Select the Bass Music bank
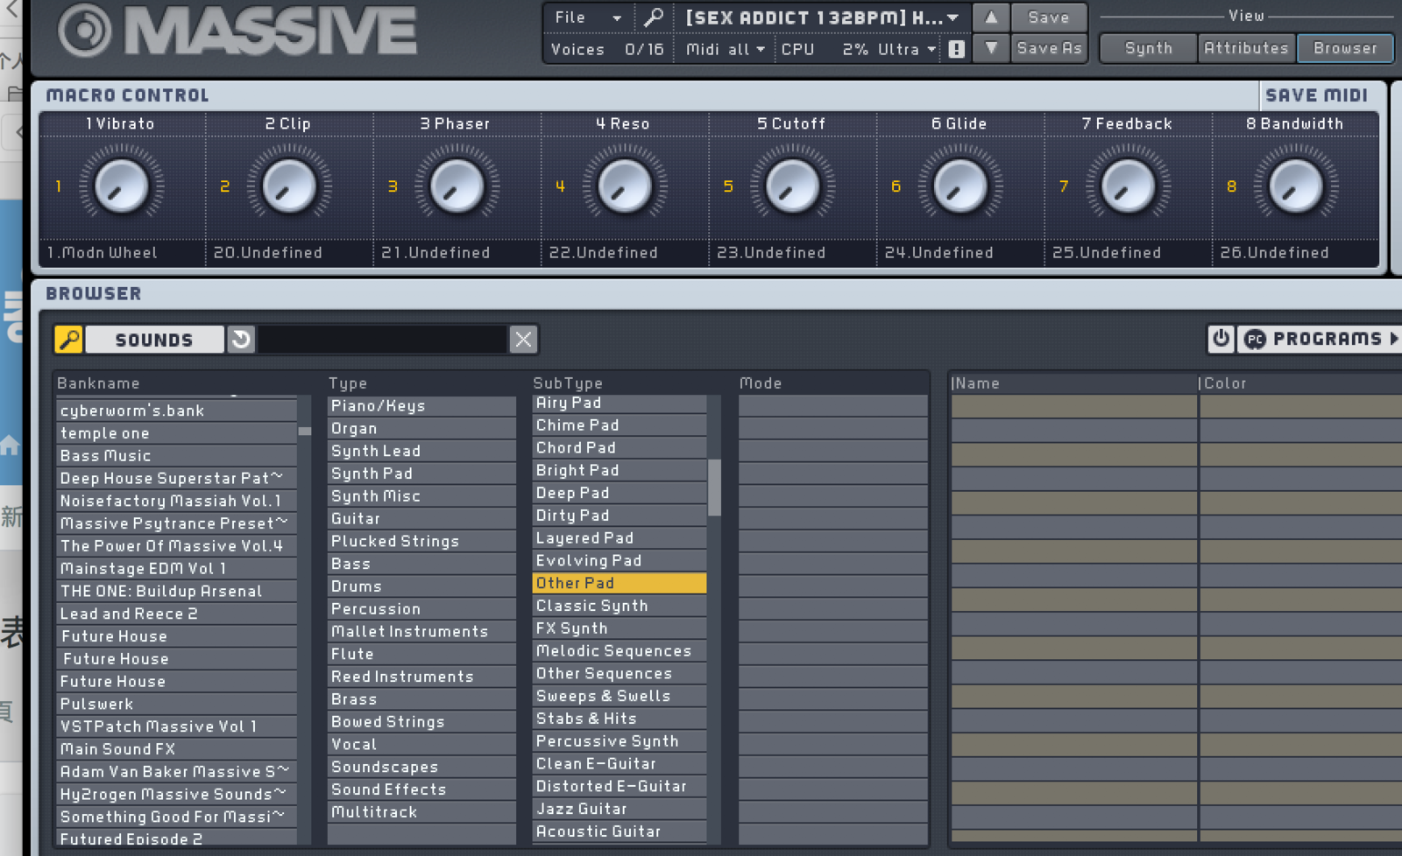This screenshot has width=1402, height=856. click(x=176, y=456)
